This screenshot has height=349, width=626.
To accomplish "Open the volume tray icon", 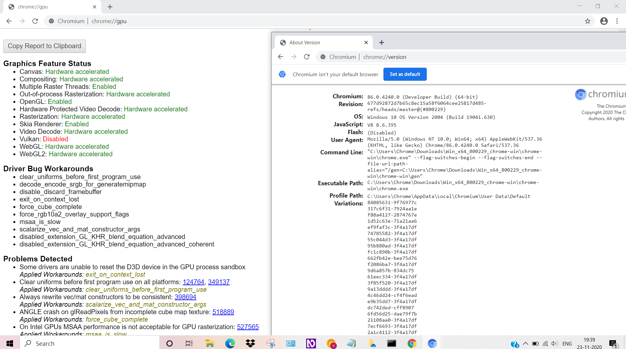I will click(x=555, y=343).
